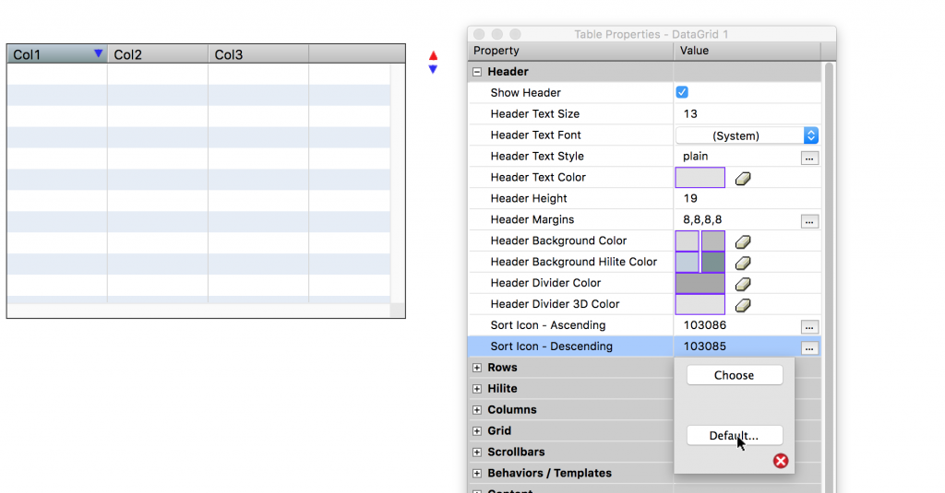Click eraser icon for Header Divider 3D Color

743,305
